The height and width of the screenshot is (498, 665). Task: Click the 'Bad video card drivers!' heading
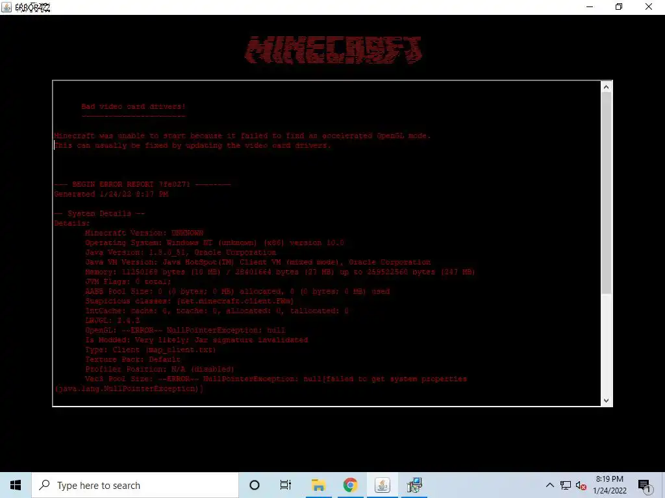coord(134,106)
